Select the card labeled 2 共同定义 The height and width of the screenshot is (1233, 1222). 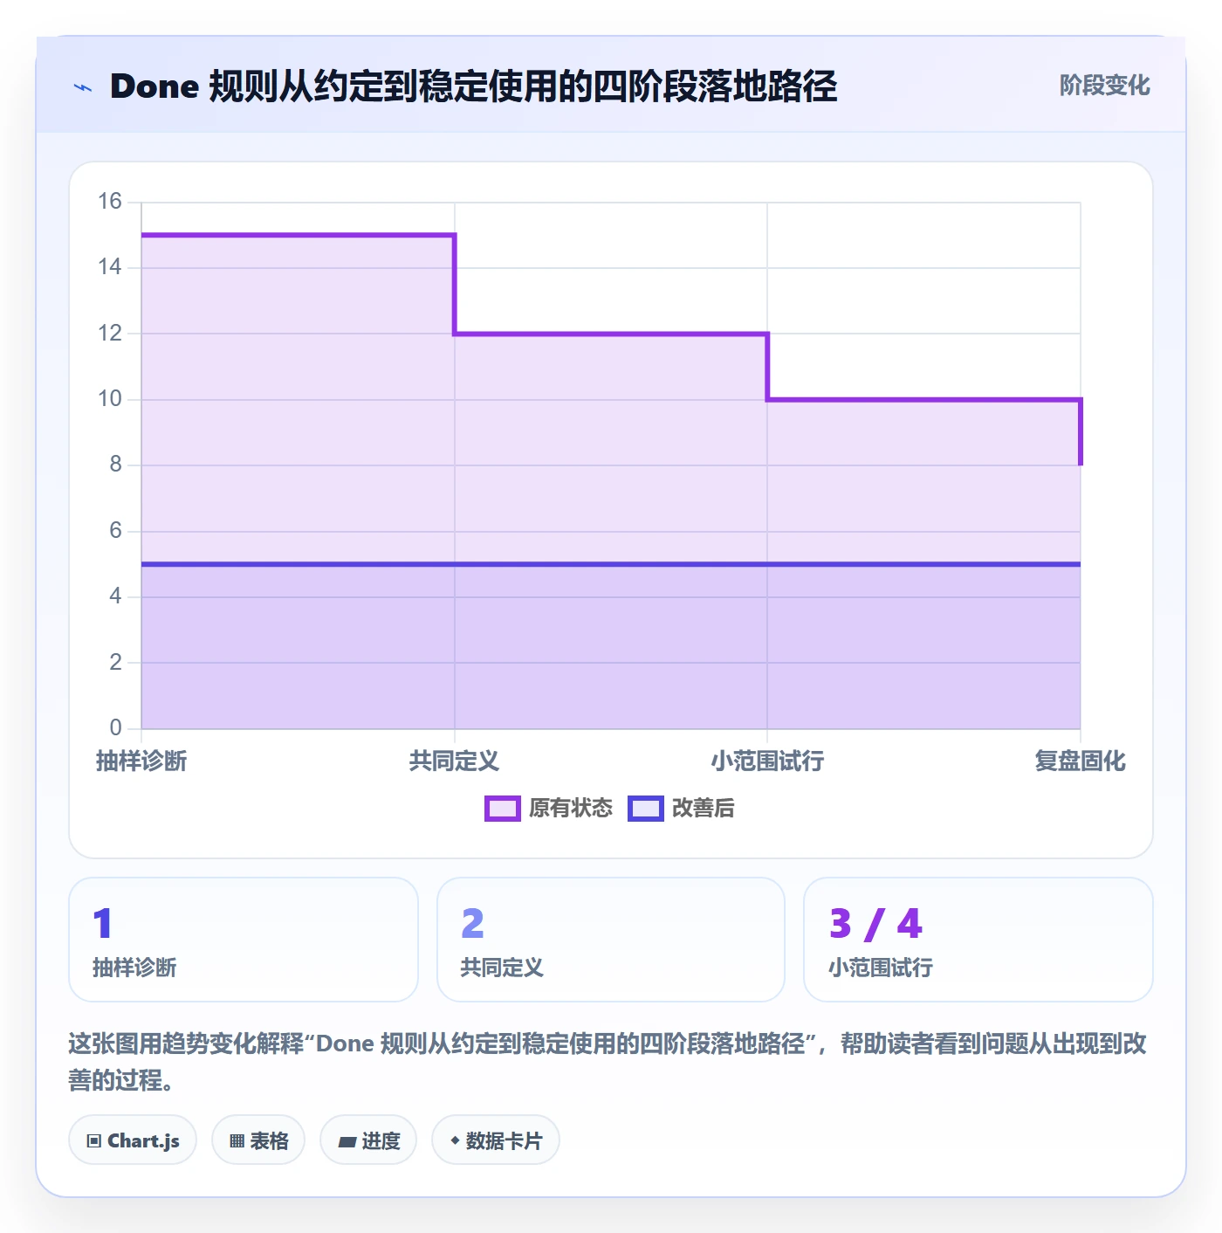point(611,940)
